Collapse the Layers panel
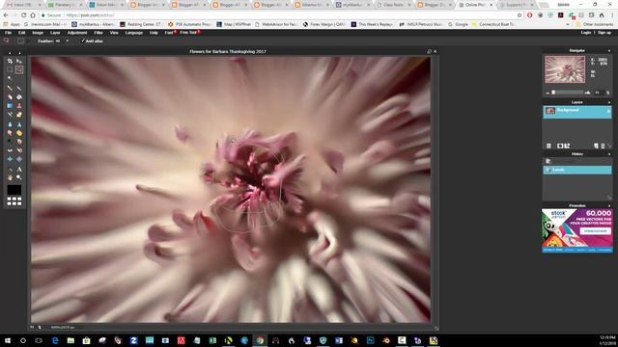Image resolution: width=618 pixels, height=347 pixels. (609, 102)
